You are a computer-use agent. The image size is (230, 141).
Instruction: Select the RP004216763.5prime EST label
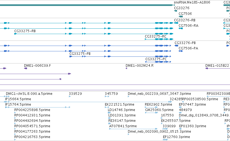32,137
